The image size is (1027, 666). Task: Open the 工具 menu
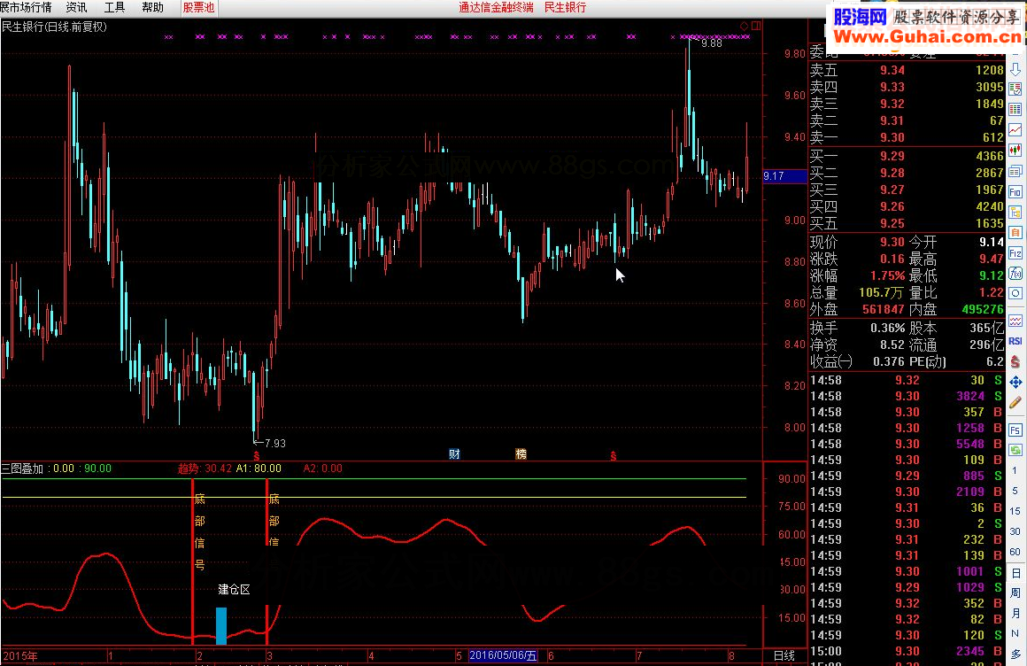(x=114, y=7)
